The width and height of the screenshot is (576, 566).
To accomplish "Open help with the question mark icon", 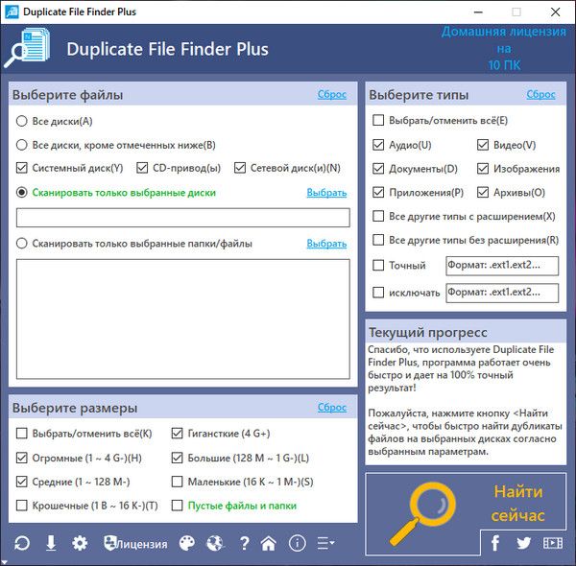I will pyautogui.click(x=244, y=544).
